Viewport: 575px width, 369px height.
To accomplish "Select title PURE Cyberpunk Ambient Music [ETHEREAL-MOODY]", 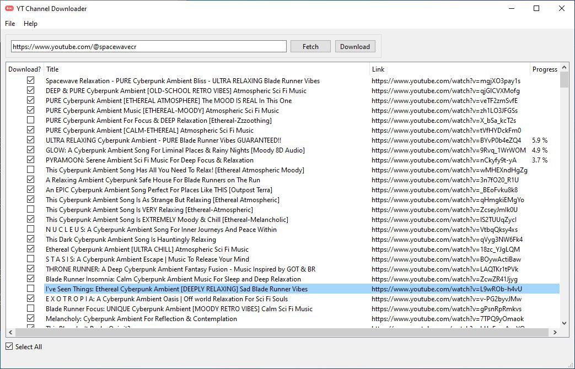I will click(162, 111).
